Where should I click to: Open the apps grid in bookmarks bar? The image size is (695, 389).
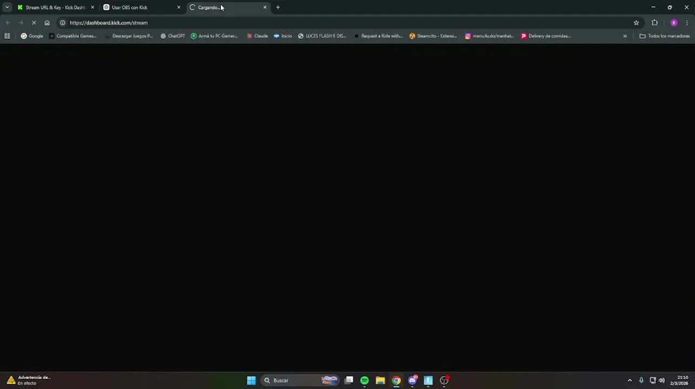[7, 36]
